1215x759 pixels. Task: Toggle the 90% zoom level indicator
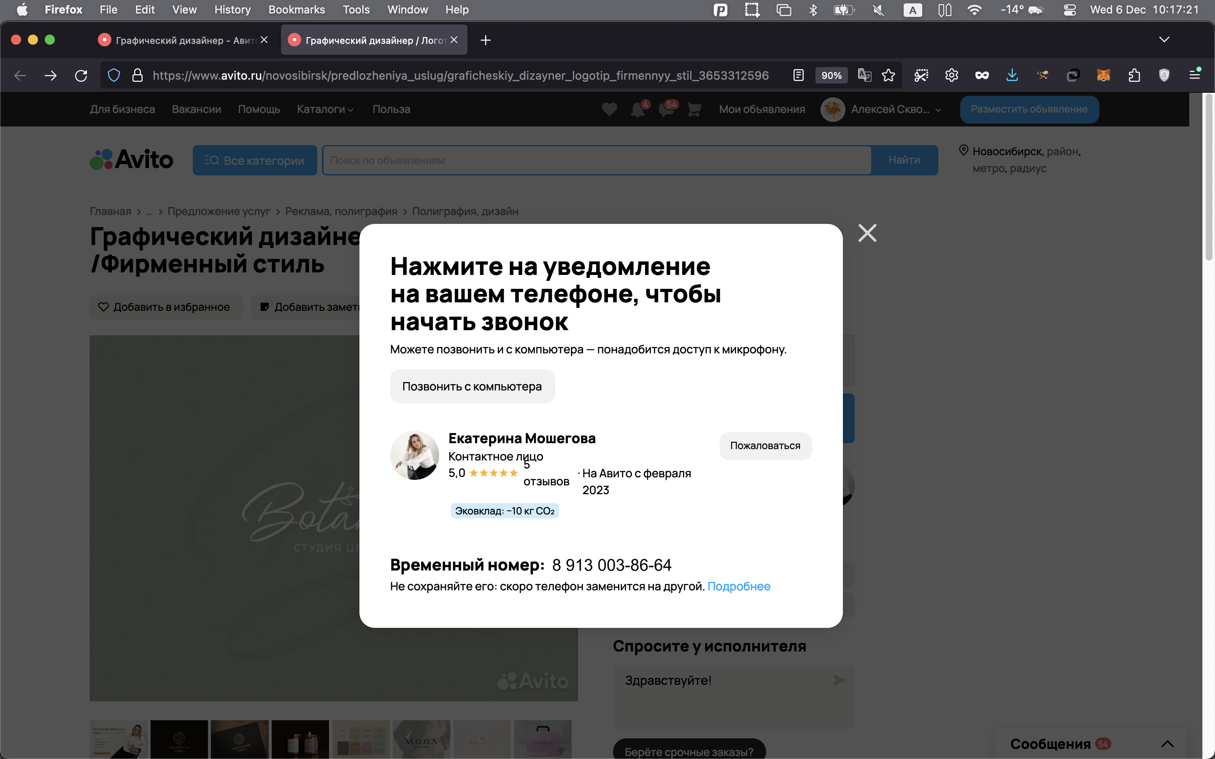831,76
